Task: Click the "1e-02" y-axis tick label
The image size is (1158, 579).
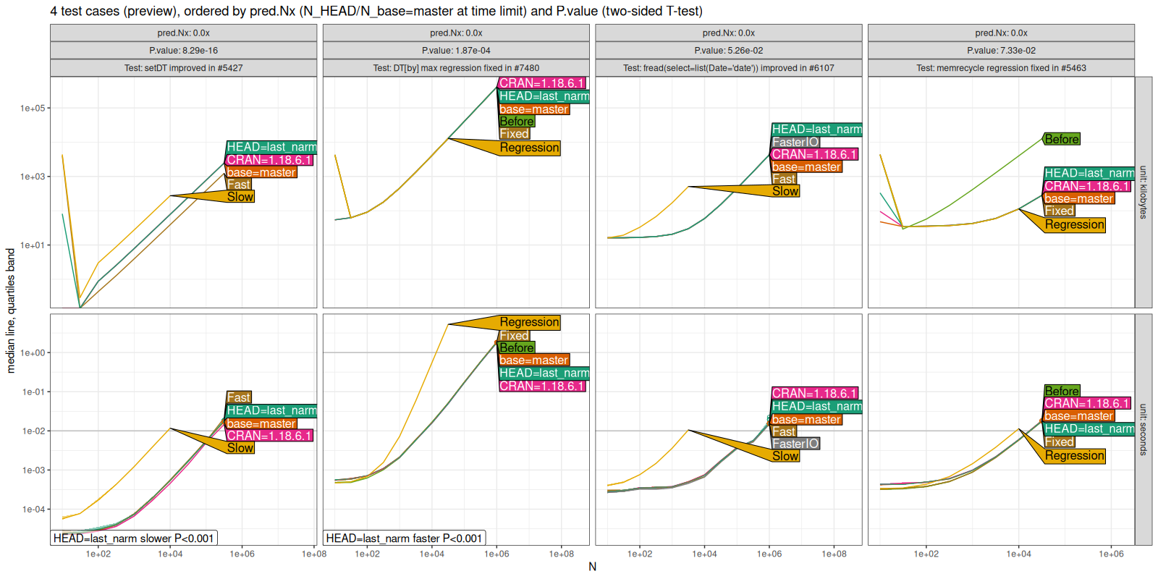Action: pyautogui.click(x=33, y=431)
